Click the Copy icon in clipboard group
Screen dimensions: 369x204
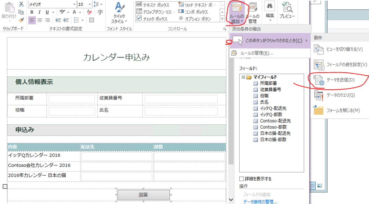[x=21, y=12]
